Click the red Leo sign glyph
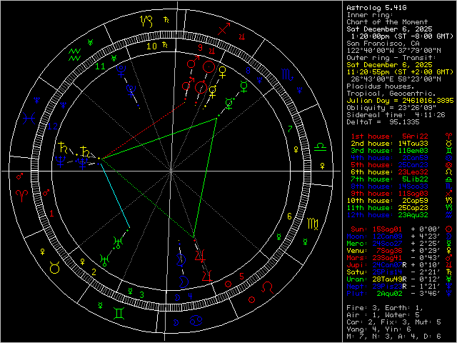The height and width of the screenshot is (343, 457). tap(268, 287)
